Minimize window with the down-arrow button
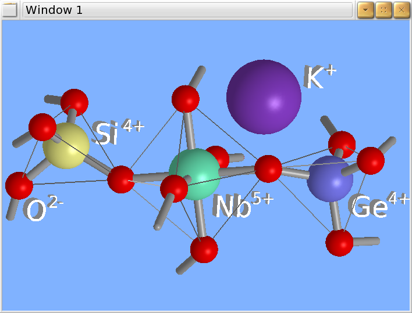 (365, 10)
